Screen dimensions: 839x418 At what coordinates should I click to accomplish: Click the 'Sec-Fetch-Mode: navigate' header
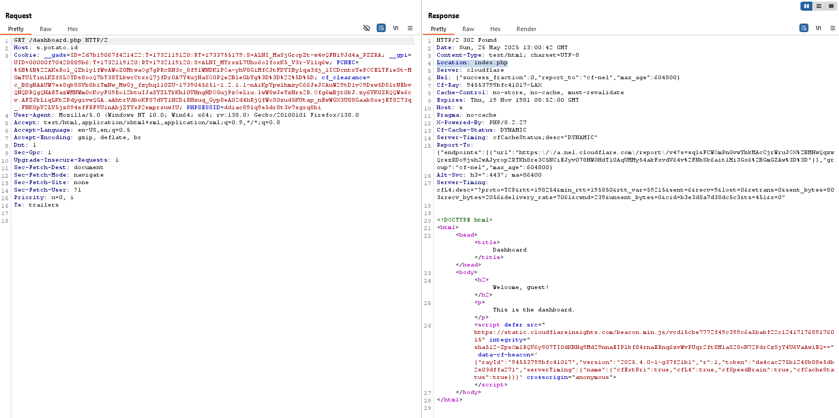[x=59, y=175]
